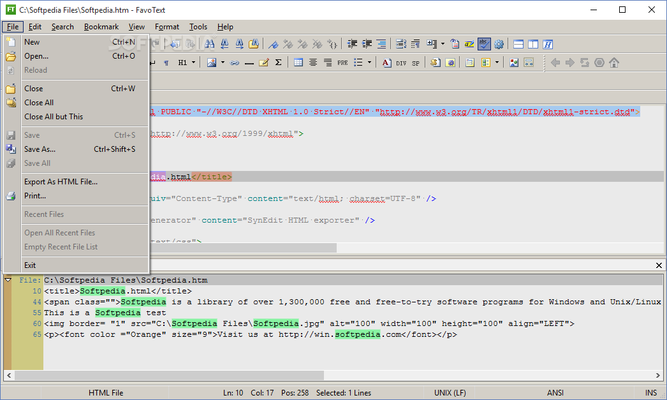Open the preview page-with-eye icon
667x400 pixels.
point(455,44)
